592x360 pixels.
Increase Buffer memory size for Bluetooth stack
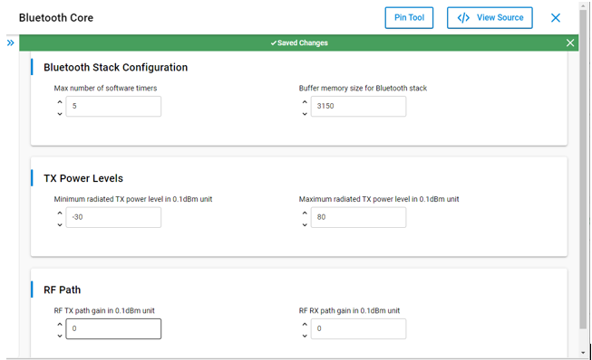(x=305, y=101)
